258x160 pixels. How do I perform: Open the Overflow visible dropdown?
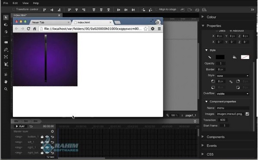[233, 94]
